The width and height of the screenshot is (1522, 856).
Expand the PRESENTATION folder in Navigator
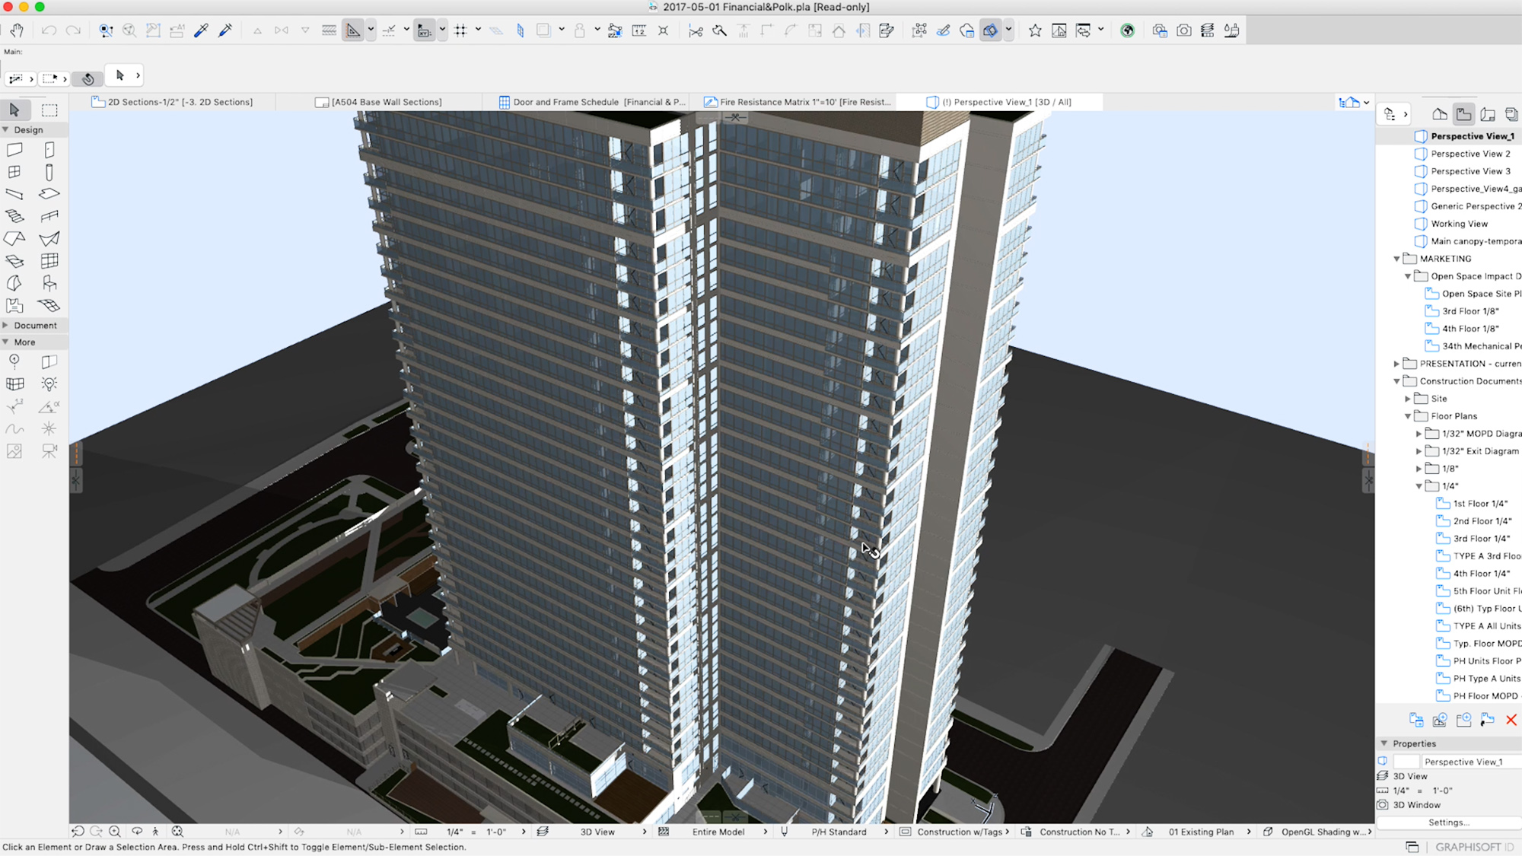1396,364
